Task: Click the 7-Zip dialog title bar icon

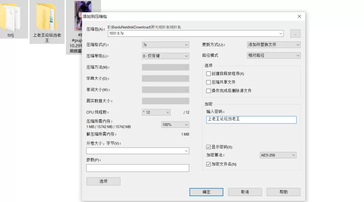Action: tap(79, 16)
